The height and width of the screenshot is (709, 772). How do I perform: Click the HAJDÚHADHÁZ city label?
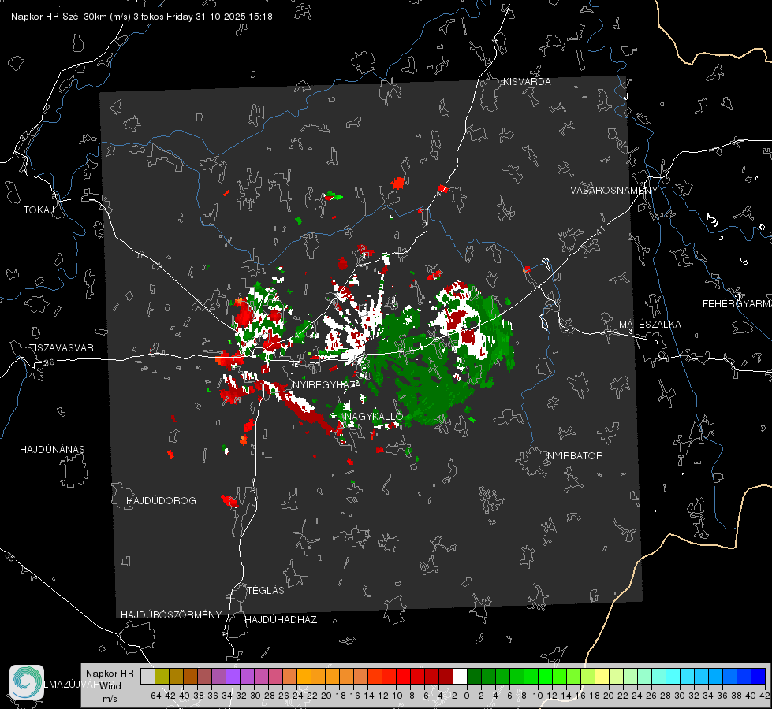[281, 620]
